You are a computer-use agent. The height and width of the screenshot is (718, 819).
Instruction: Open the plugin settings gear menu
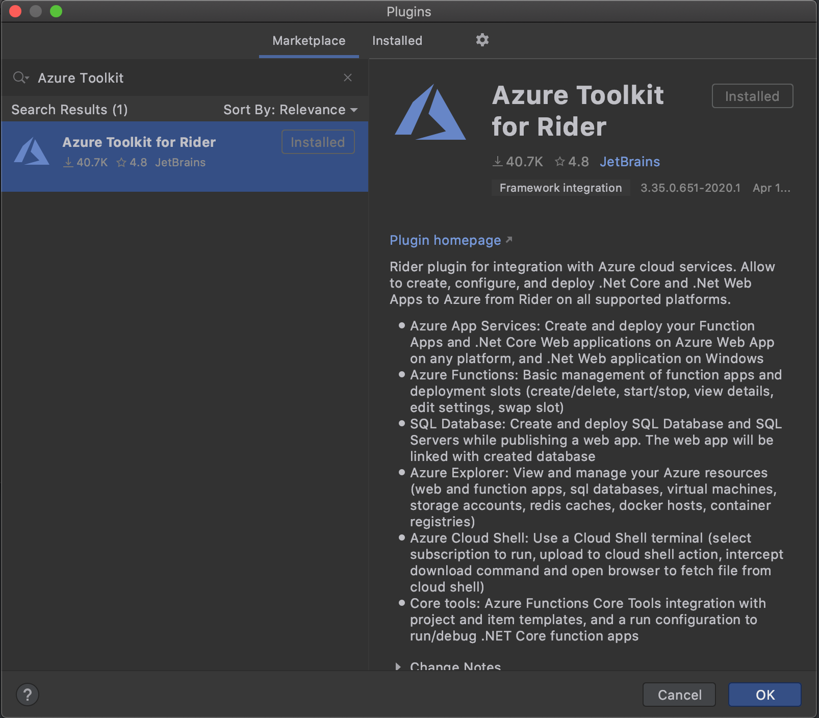point(482,40)
